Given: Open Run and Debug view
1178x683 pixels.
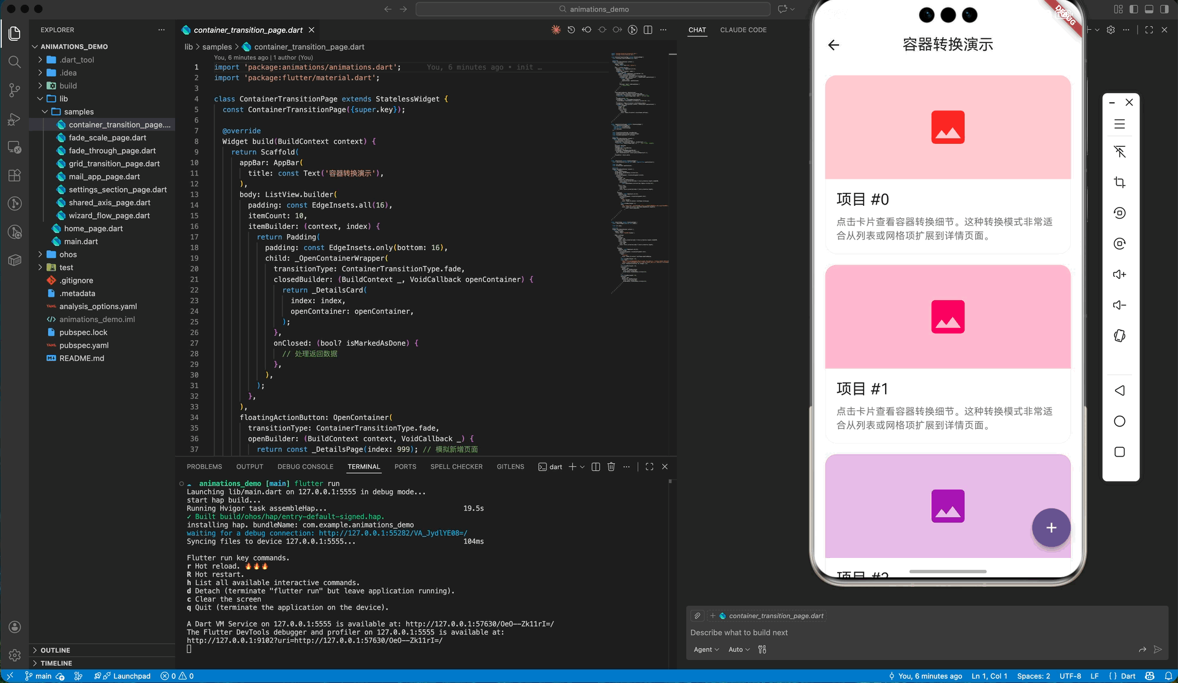Looking at the screenshot, I should pos(15,120).
